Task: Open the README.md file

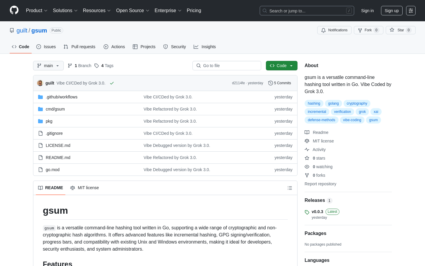Action: pos(58,158)
